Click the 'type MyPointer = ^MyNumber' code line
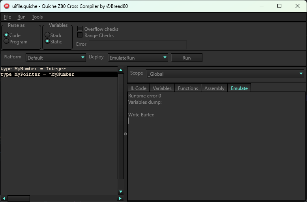The height and width of the screenshot is (202, 307). coord(37,75)
